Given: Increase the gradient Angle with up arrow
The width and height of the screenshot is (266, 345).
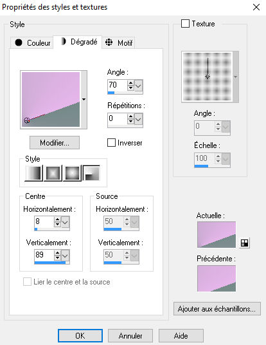Looking at the screenshot, I should (x=130, y=83).
